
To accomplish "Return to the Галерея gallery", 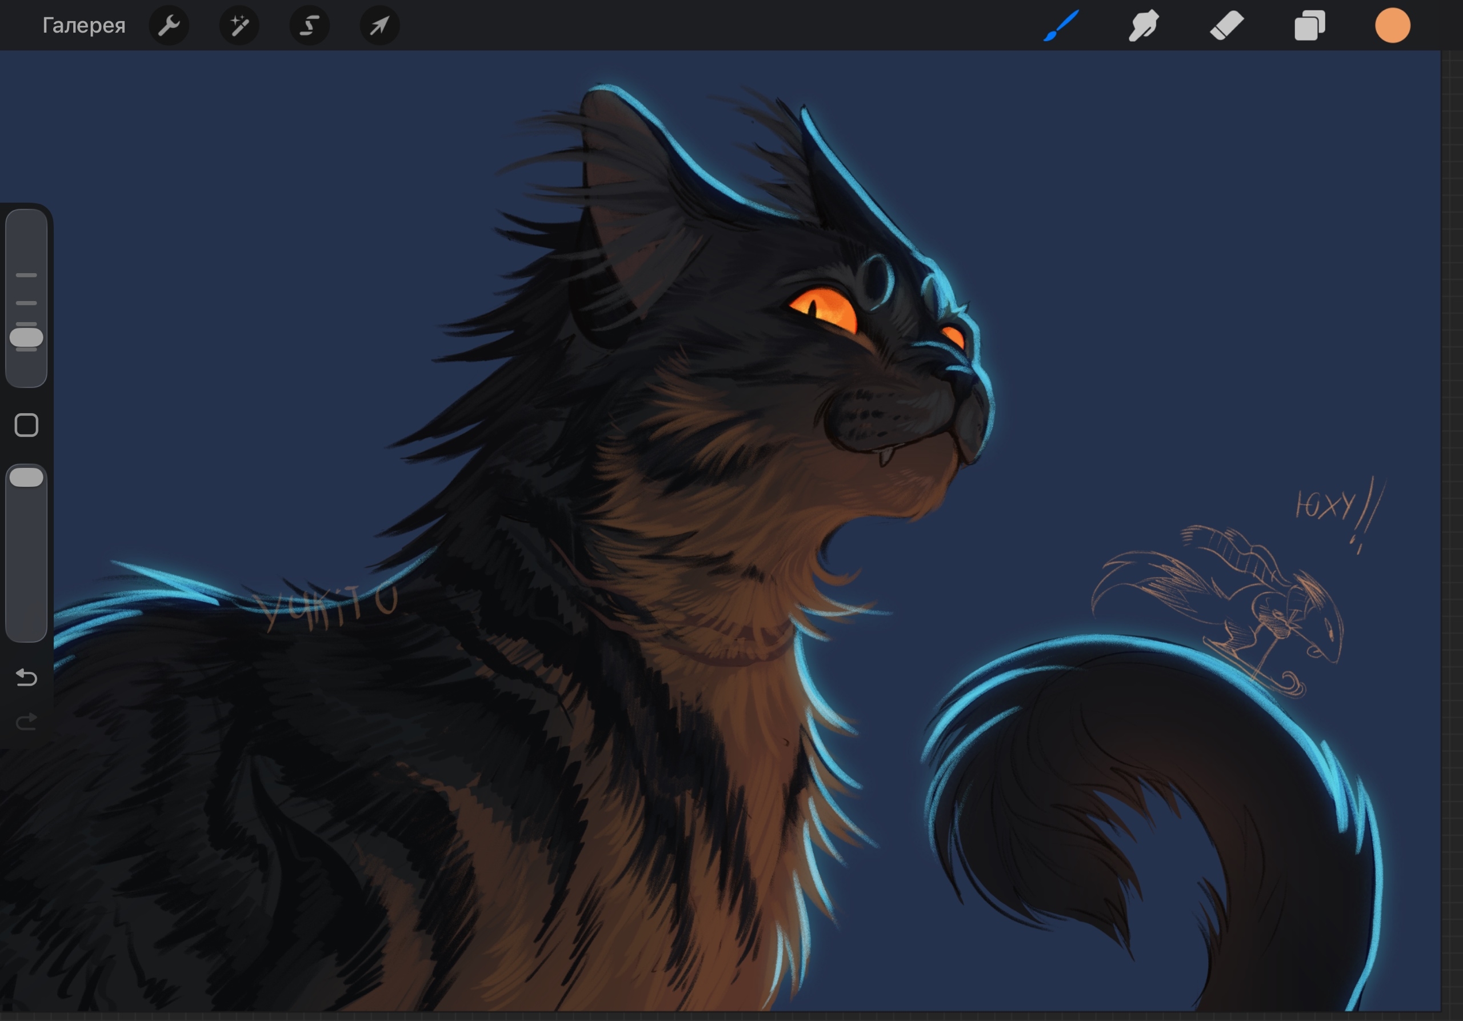I will (x=83, y=26).
